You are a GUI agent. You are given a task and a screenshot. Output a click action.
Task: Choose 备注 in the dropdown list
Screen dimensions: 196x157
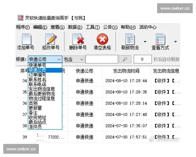(45, 113)
